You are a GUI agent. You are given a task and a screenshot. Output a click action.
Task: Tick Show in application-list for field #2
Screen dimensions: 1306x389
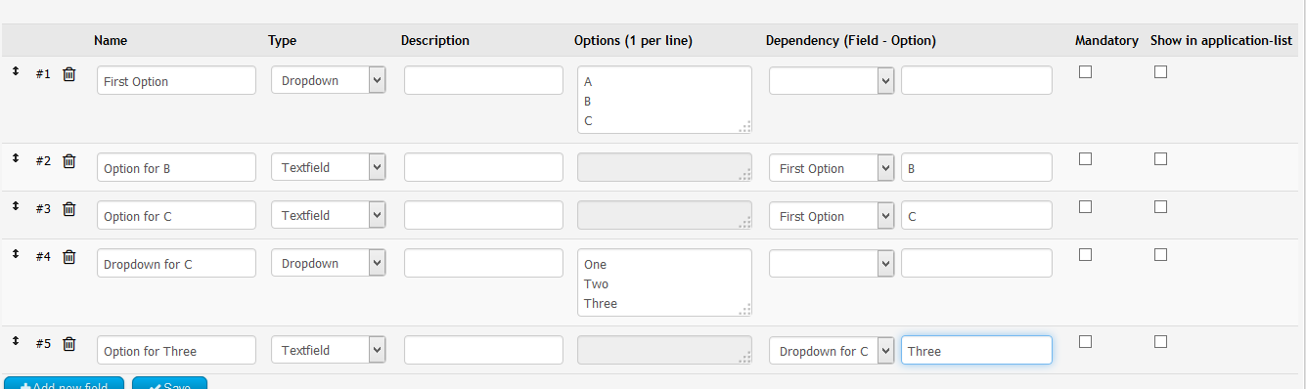[1160, 158]
